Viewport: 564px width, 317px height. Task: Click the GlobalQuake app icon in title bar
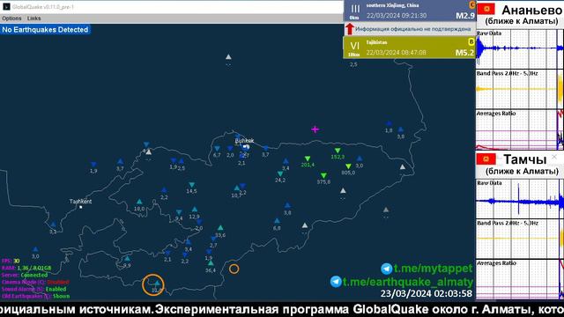coord(6,6)
